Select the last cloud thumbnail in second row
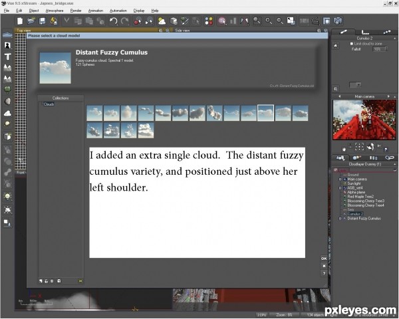 click(146, 130)
